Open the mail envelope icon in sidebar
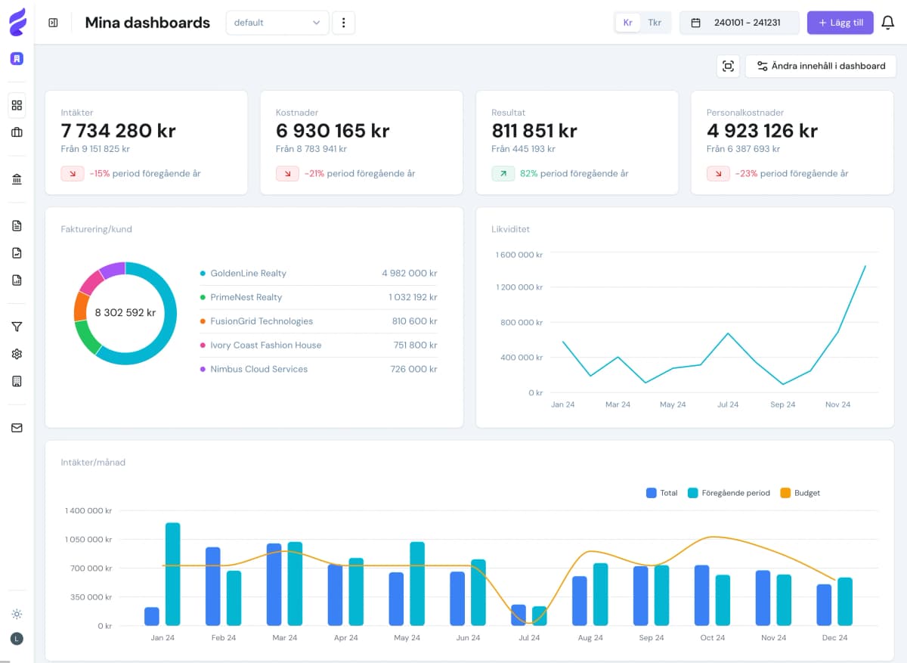907x663 pixels. tap(17, 427)
